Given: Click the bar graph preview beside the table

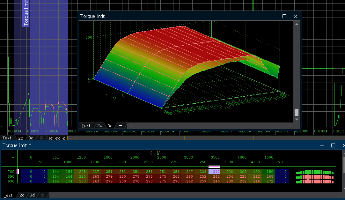Looking at the screenshot, I should [315, 177].
